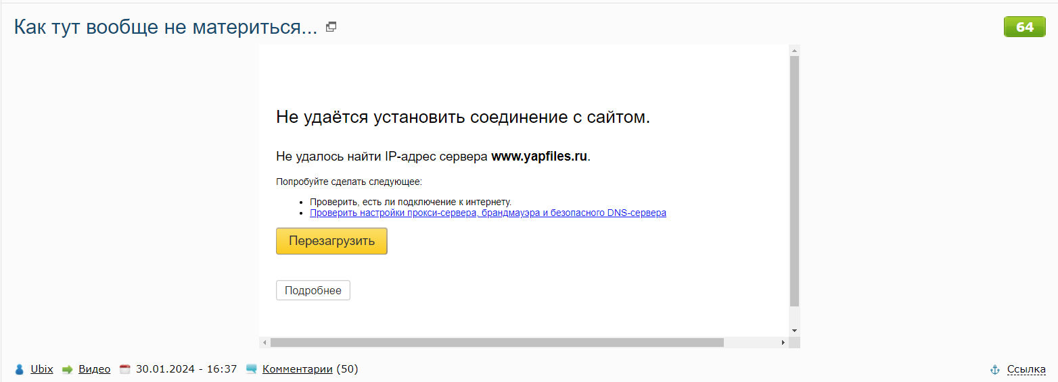Click the comments speech bubble icon
The height and width of the screenshot is (382, 1058).
point(252,369)
